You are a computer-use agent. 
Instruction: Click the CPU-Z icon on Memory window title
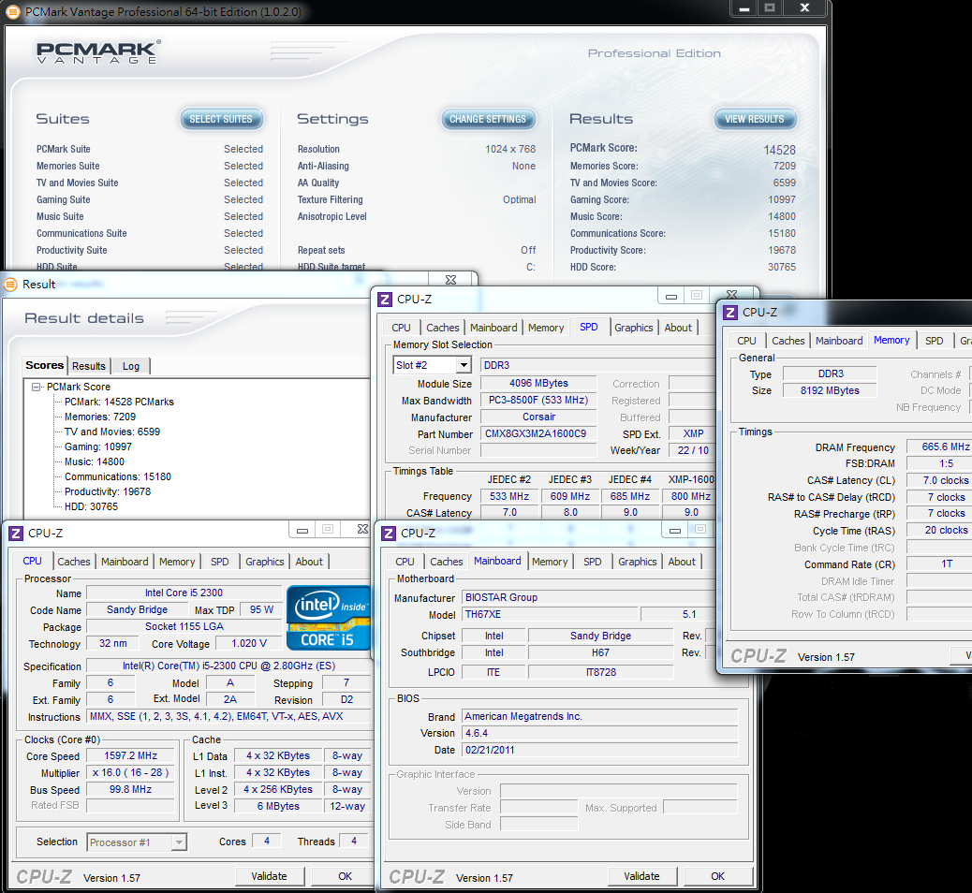pos(730,313)
